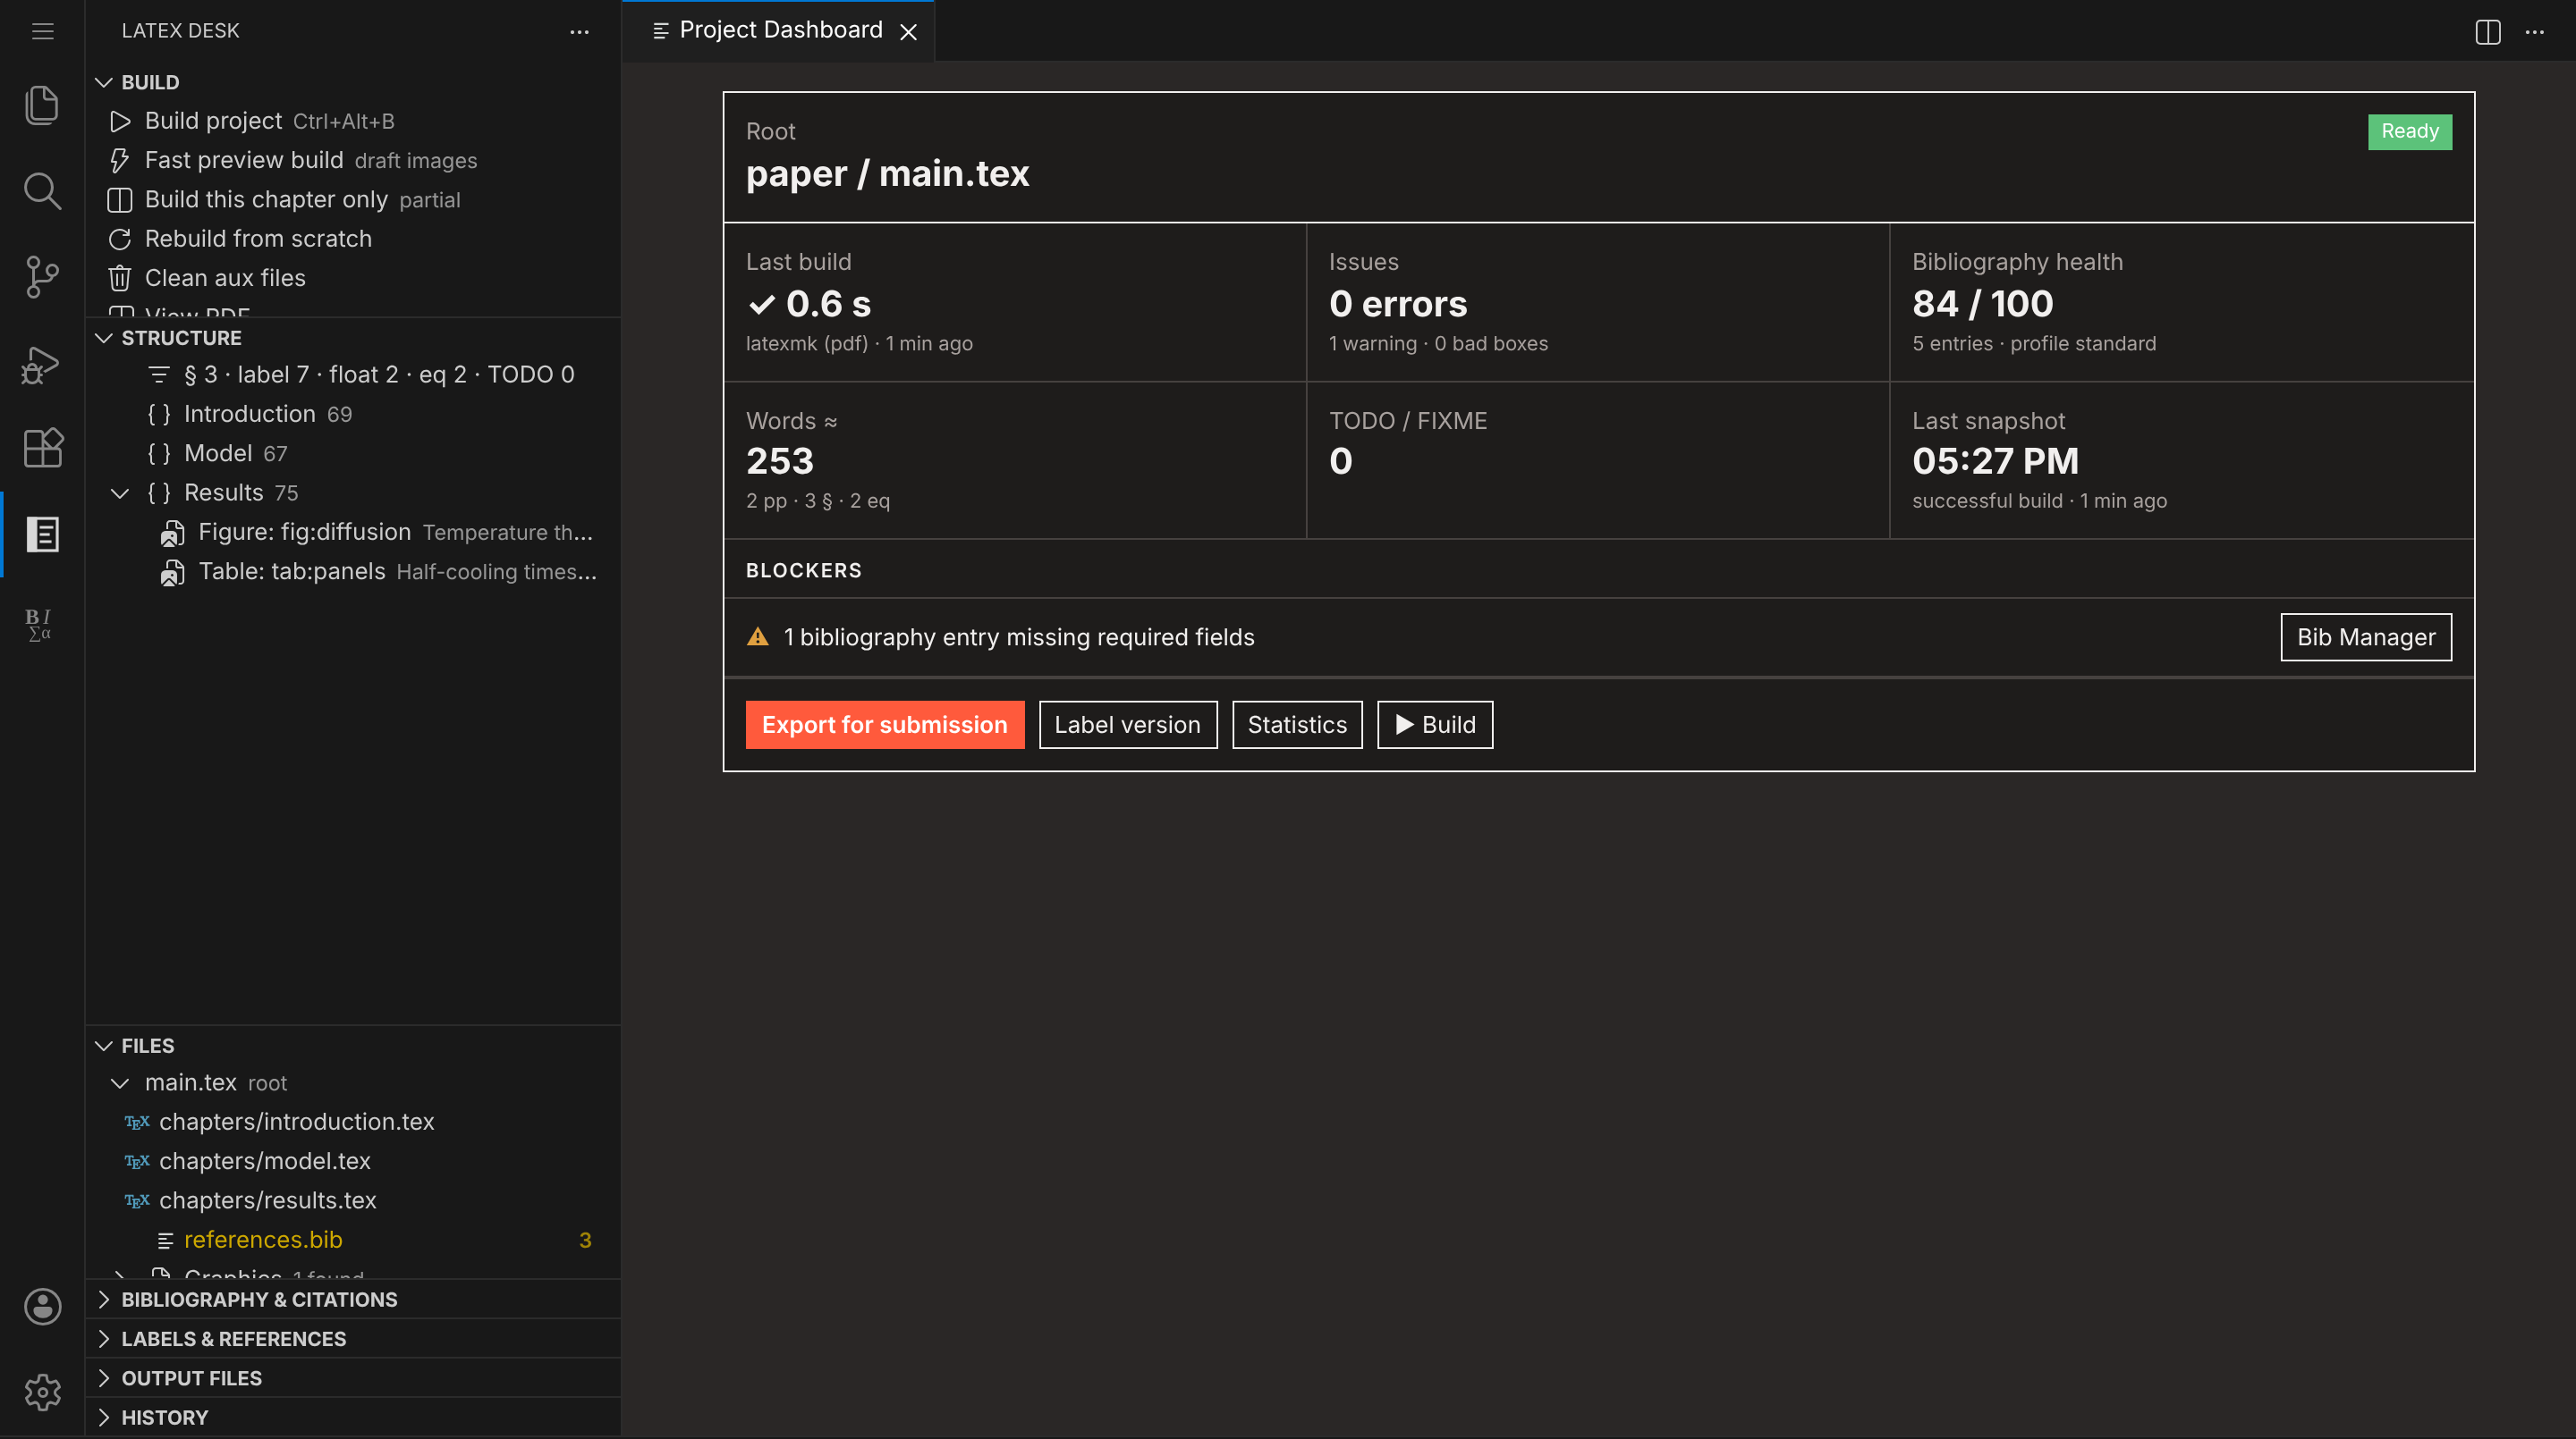Open the Manage settings gear
2576x1439 pixels.
coord(42,1392)
